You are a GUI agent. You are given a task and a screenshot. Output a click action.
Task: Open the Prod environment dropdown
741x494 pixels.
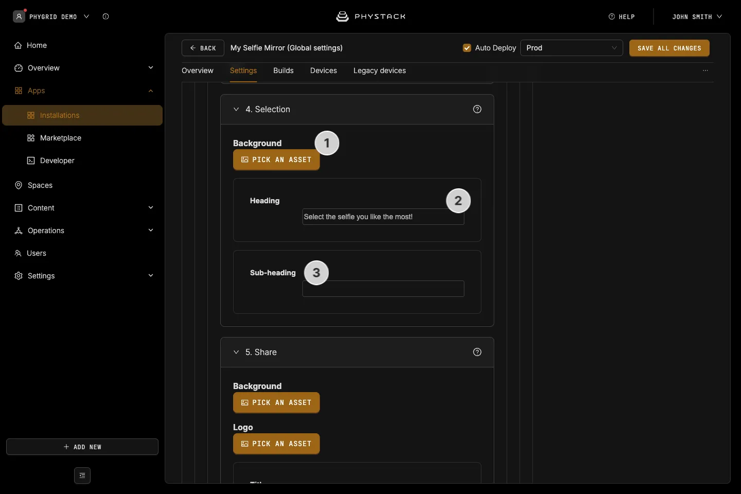point(572,48)
